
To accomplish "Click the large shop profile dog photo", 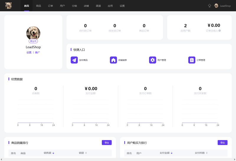I will click(33, 33).
